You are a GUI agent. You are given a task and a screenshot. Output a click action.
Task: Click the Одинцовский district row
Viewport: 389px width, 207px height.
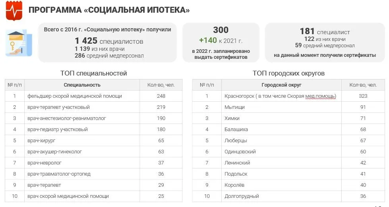tap(288, 152)
